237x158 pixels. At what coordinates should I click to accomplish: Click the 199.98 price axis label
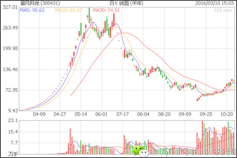[x=10, y=49]
